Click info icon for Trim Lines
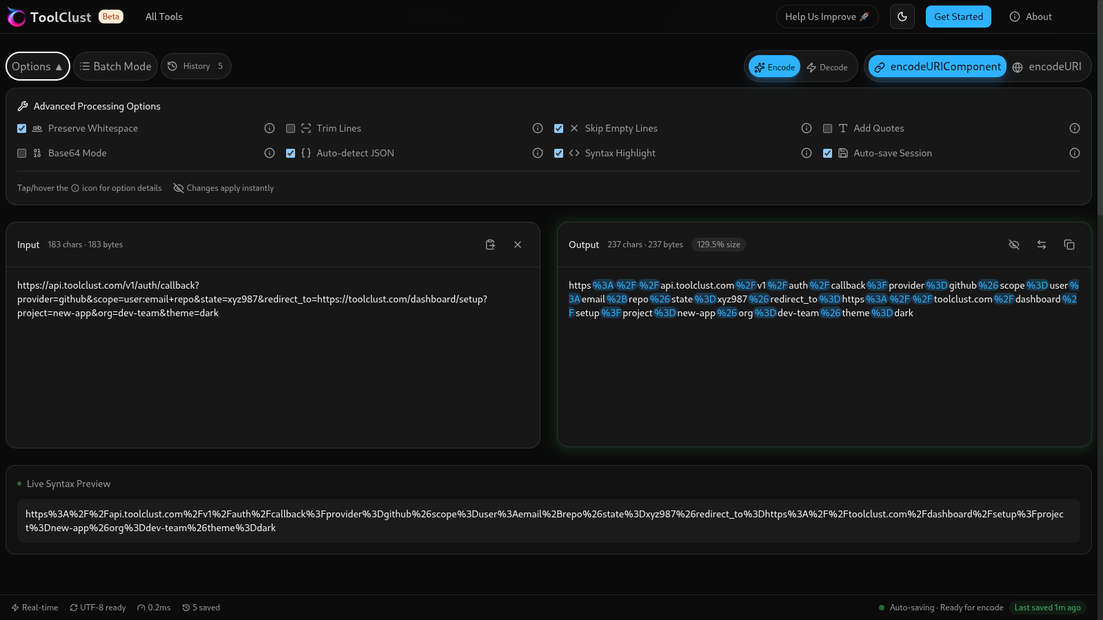The image size is (1103, 620). [x=538, y=128]
